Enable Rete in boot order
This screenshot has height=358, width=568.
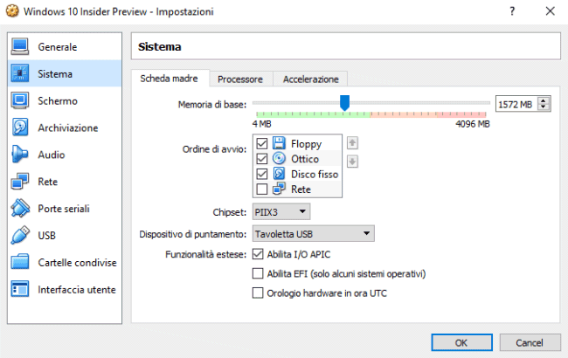(262, 189)
